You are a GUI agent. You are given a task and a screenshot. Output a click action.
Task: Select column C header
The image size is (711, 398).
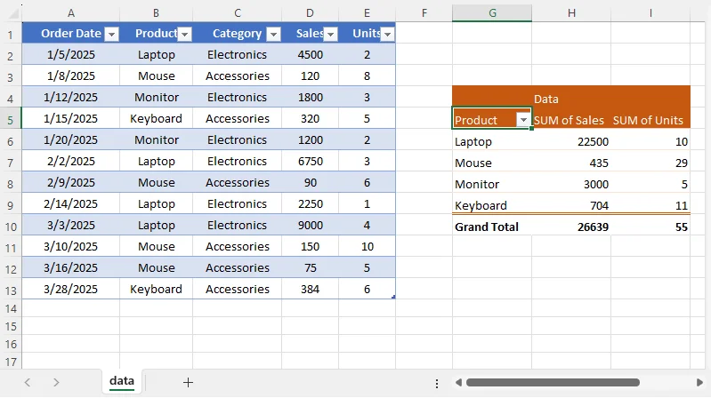238,13
